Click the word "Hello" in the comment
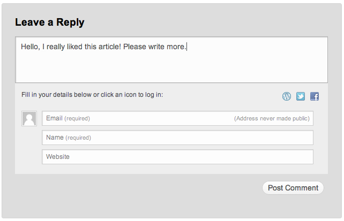 [30, 47]
